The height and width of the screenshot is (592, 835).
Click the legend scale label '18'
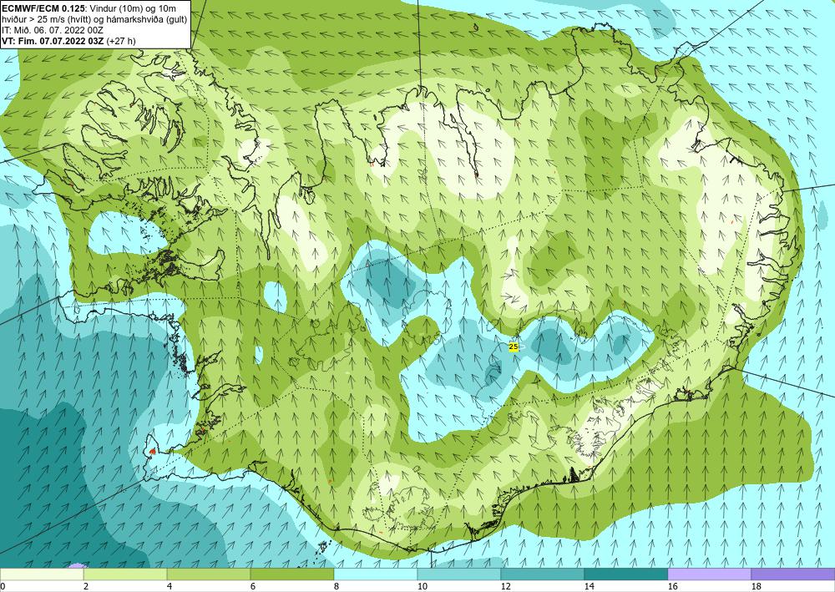[757, 587]
